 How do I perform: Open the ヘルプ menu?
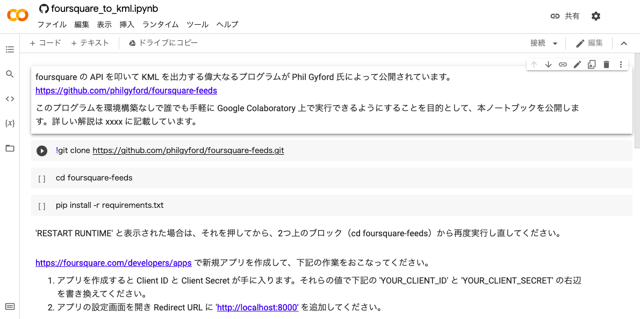pos(227,25)
